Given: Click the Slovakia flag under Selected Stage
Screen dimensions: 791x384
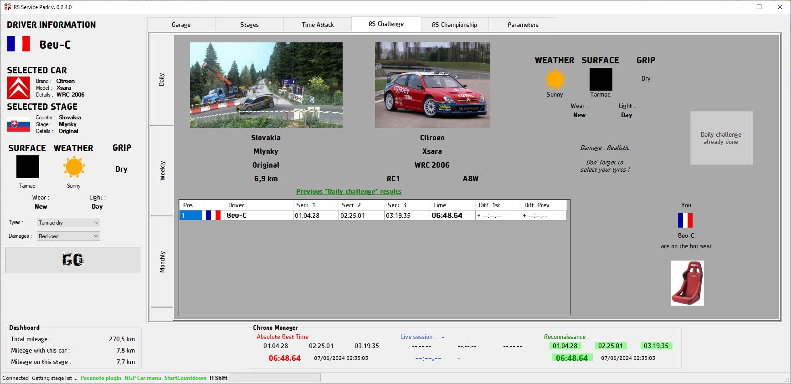Looking at the screenshot, I should tap(19, 124).
